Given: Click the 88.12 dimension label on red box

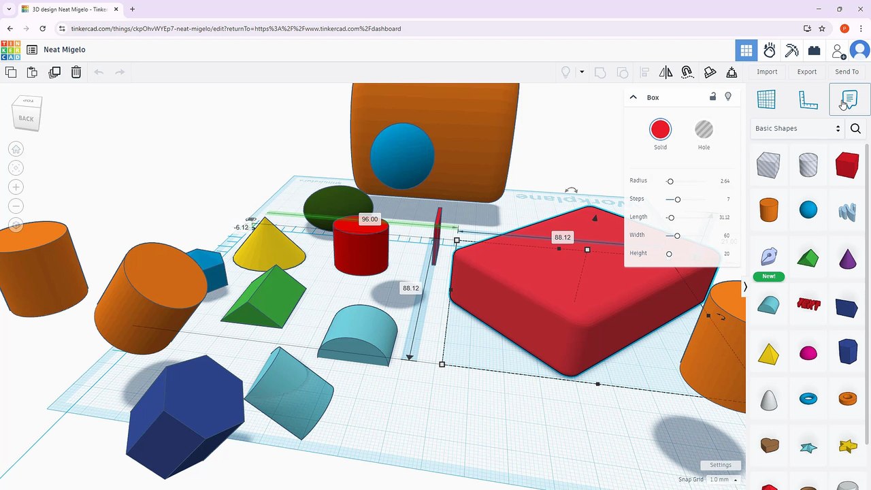Looking at the screenshot, I should click(x=563, y=238).
